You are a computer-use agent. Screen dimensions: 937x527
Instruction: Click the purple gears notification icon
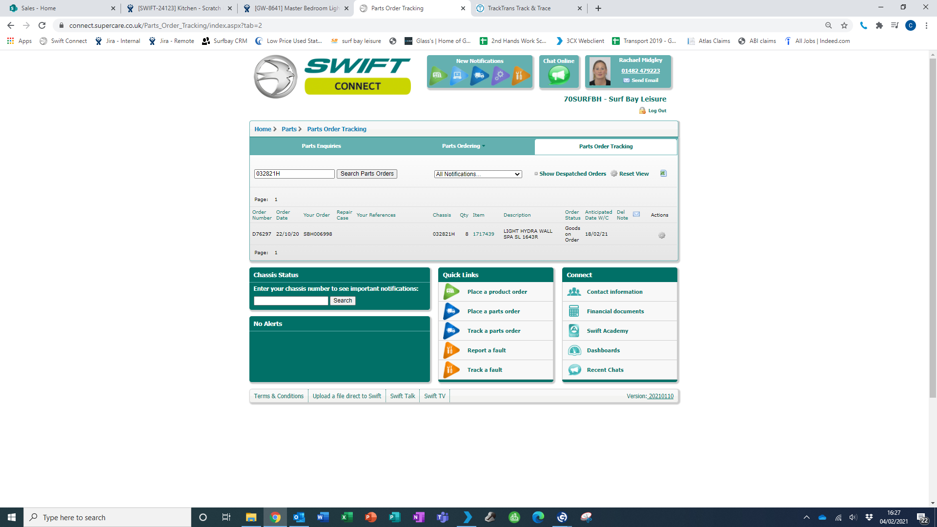[500, 76]
